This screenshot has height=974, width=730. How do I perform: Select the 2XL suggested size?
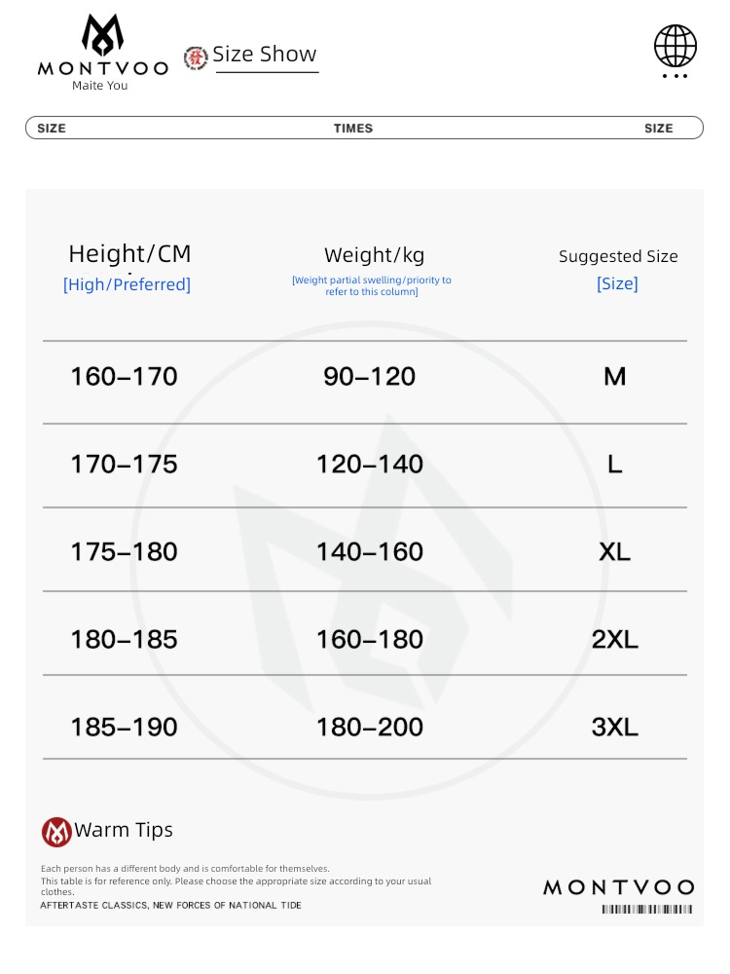point(614,640)
